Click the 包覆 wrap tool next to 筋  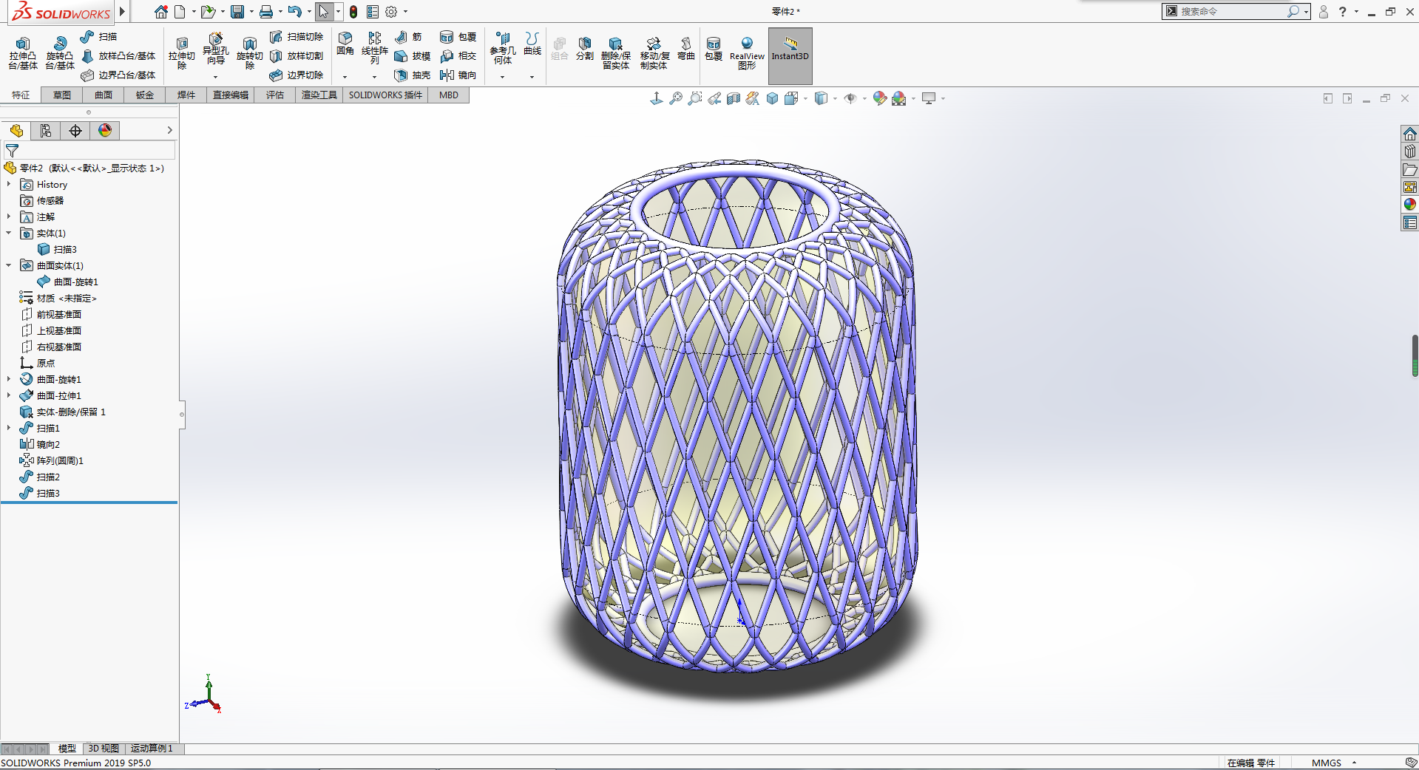[458, 36]
